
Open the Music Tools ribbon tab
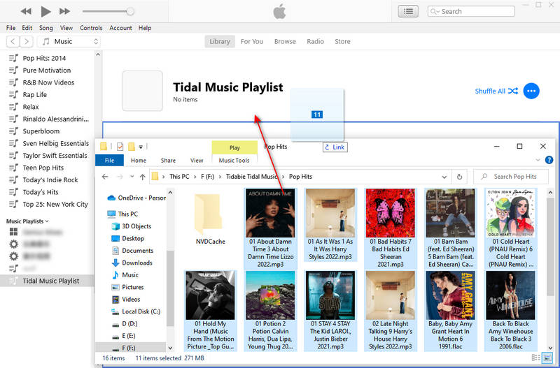pos(234,161)
